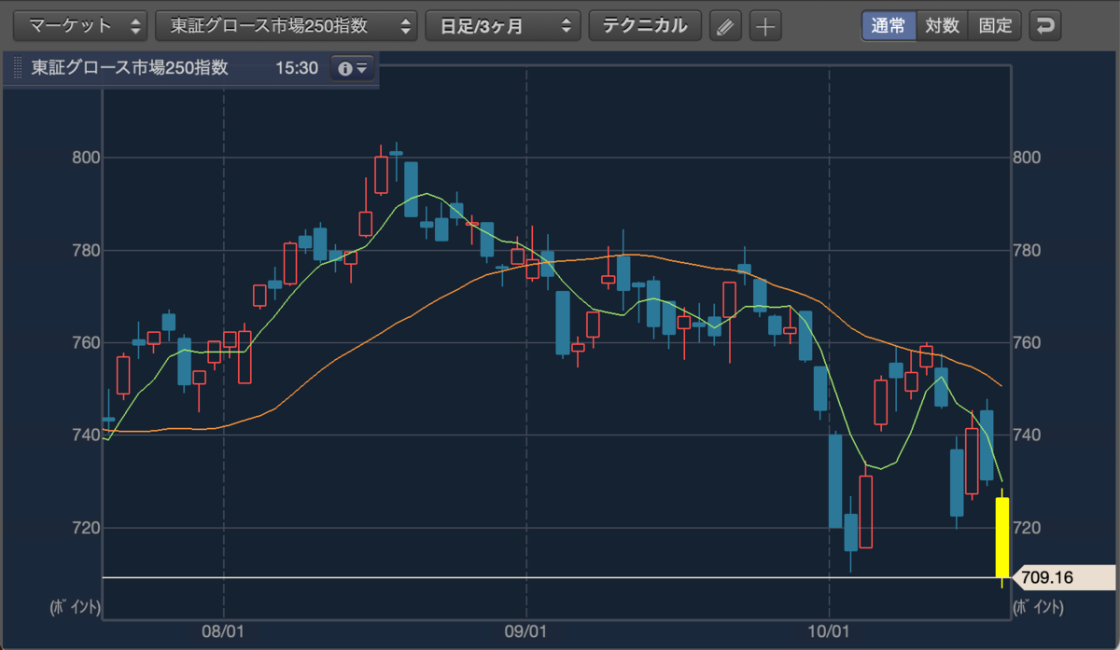Open the 東証グロース市場250指数 symbol dropdown

287,25
